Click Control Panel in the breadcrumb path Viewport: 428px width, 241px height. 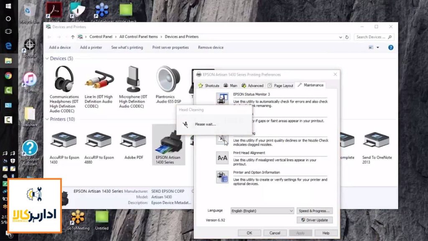point(101,37)
